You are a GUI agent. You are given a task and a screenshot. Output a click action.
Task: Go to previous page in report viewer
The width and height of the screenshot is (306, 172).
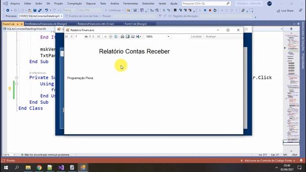[71, 36]
